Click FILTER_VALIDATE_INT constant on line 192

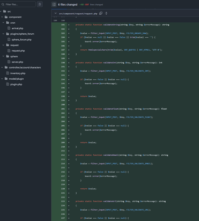[137, 71]
